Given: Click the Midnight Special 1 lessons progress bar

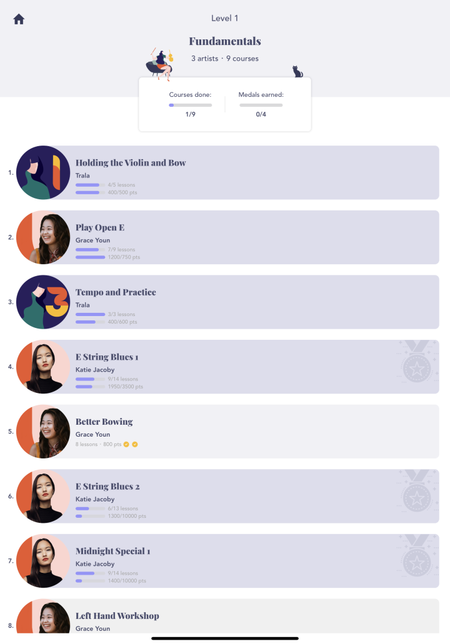Looking at the screenshot, I should coord(91,573).
